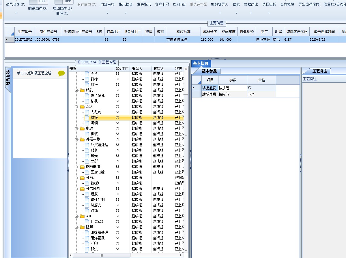Open the dropdown arrow under 指示检查
Image resolution: width=346 pixels, height=258 pixels.
click(x=126, y=13)
